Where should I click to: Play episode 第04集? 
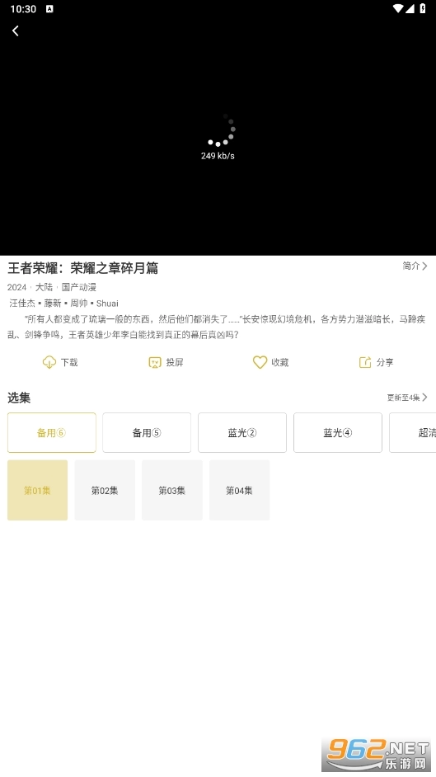tap(240, 490)
